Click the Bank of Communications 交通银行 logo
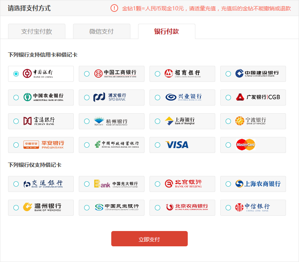299x262 pixels. pyautogui.click(x=43, y=184)
